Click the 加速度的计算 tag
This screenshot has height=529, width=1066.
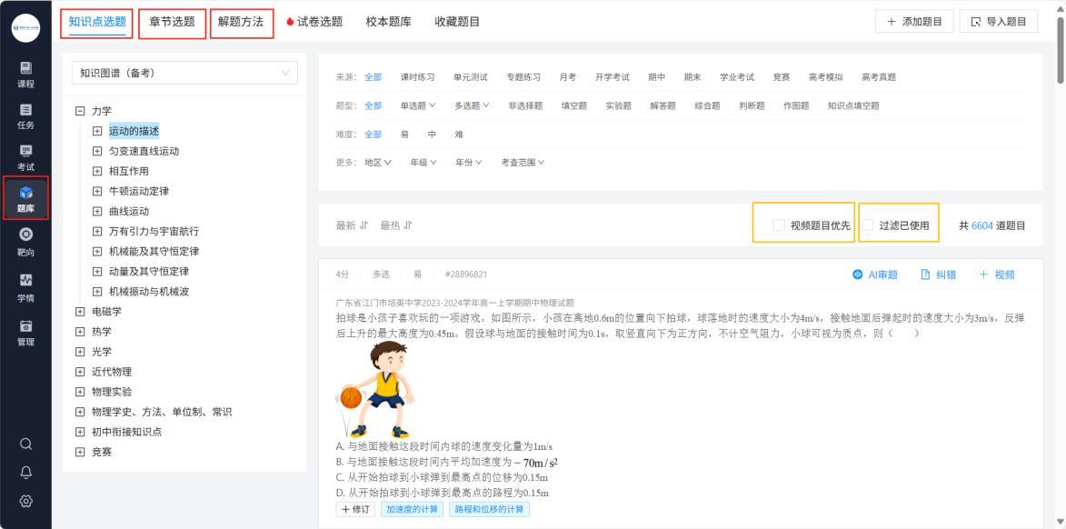(412, 509)
